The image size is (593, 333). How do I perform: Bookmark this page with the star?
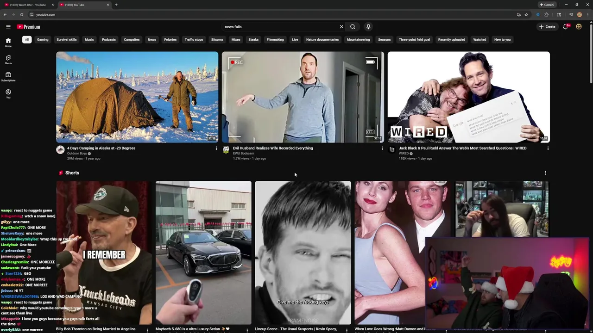click(526, 14)
